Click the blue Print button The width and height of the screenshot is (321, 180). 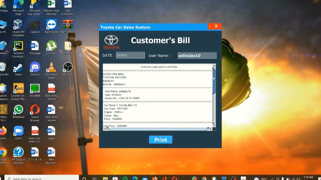pyautogui.click(x=160, y=140)
